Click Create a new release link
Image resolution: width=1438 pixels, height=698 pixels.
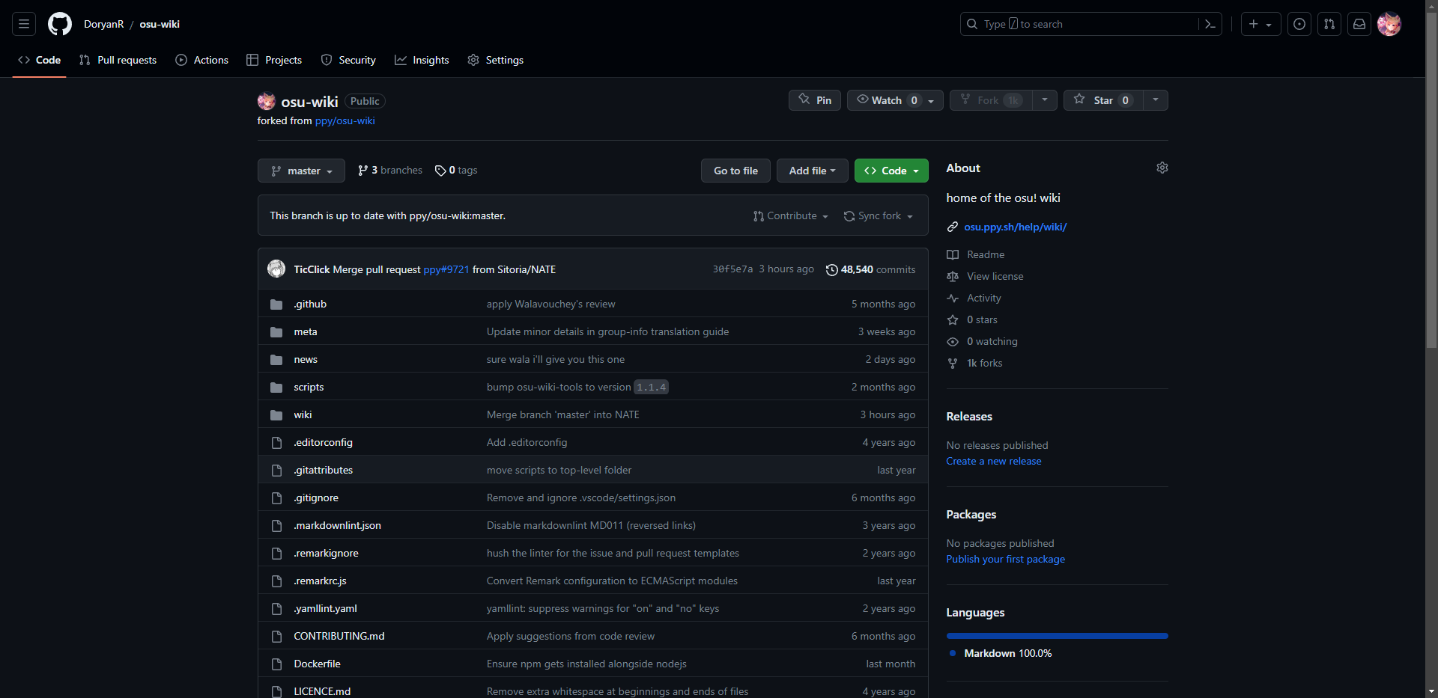[993, 461]
